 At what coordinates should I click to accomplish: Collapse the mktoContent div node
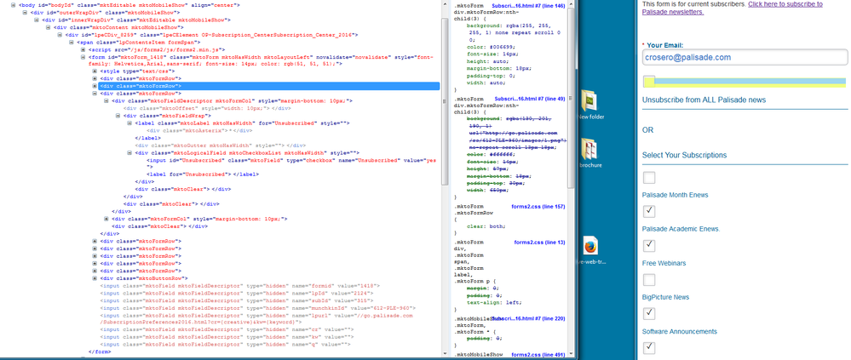(x=49, y=26)
